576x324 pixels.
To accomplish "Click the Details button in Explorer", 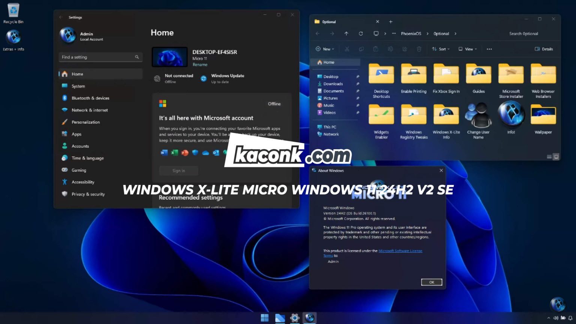I will coord(544,49).
